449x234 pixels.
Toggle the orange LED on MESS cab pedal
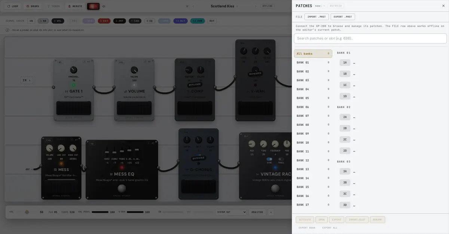tap(61, 164)
